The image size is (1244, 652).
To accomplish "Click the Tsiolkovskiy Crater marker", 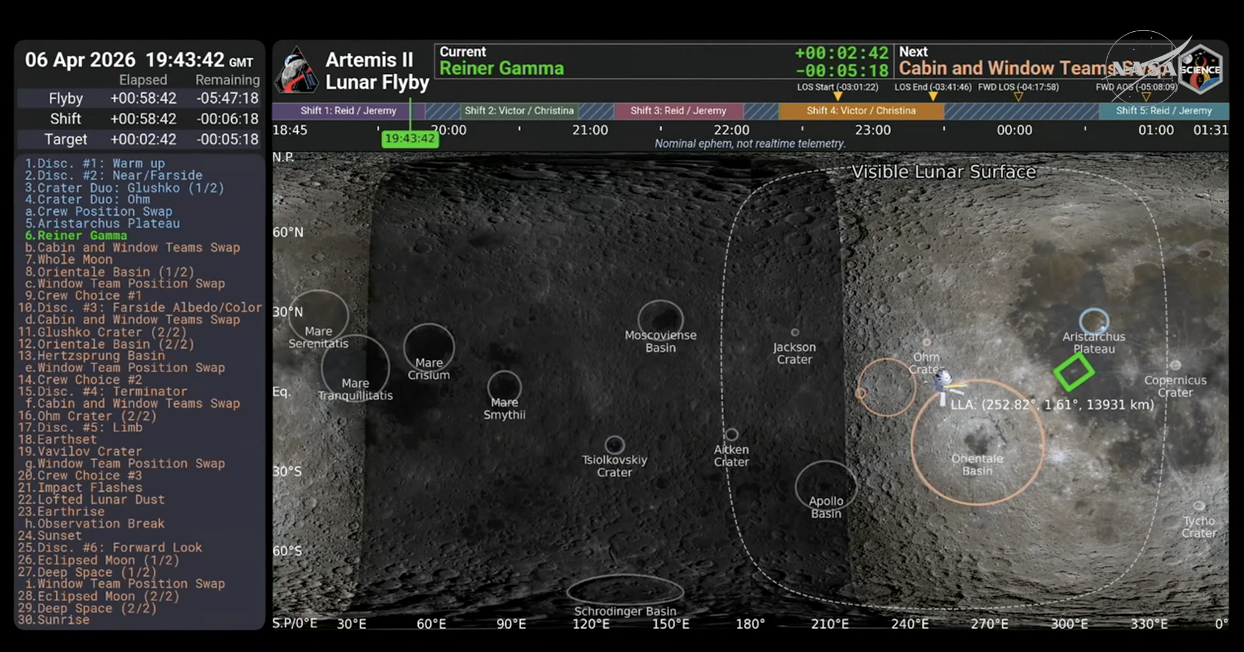I will 614,444.
